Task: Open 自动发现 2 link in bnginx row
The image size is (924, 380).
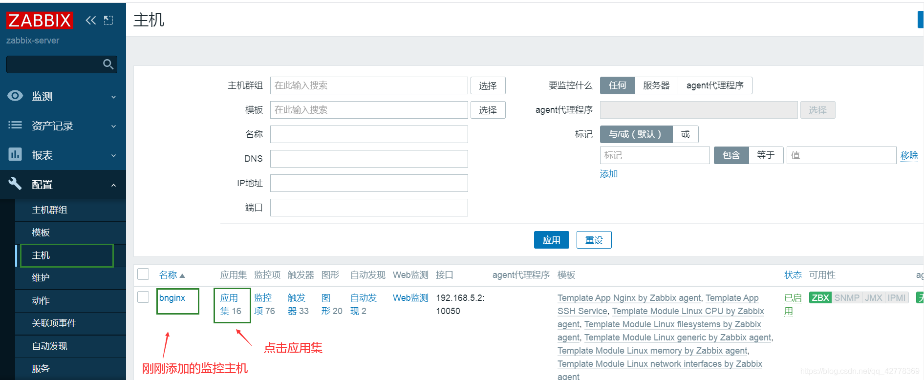Action: (364, 304)
